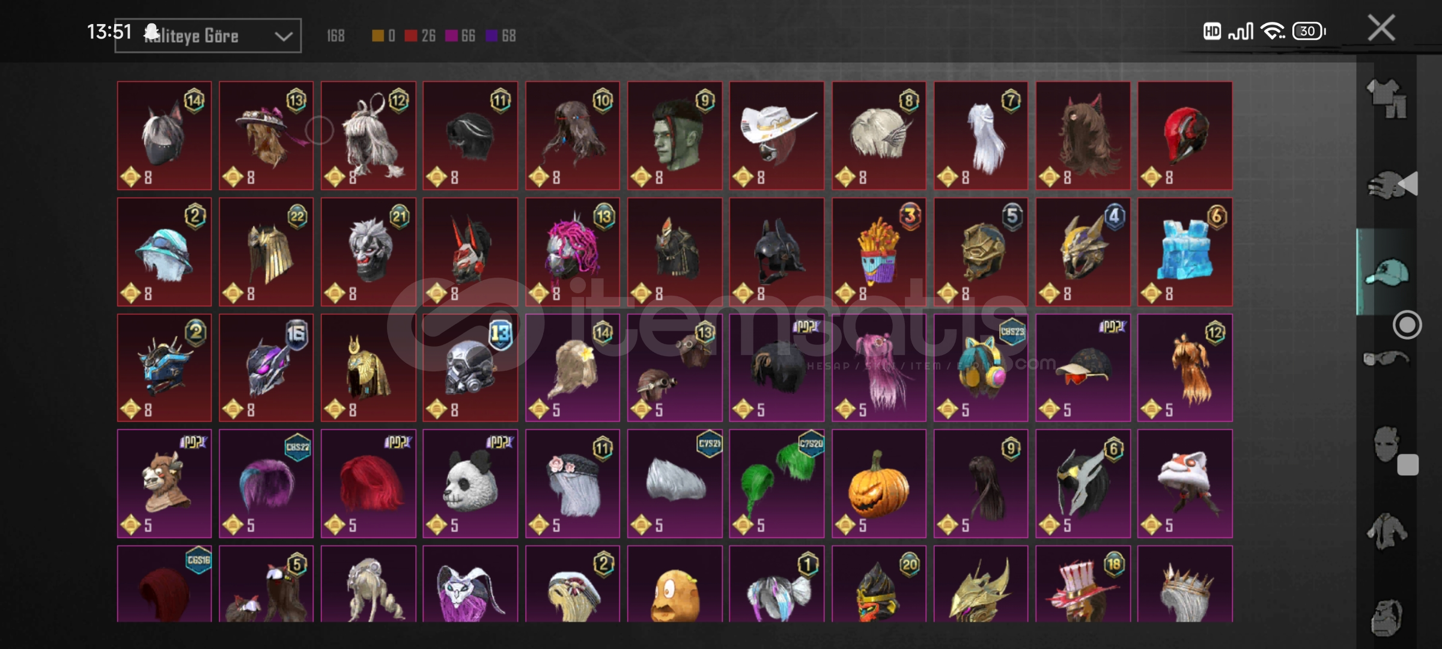Open the glasses accessory category
Viewport: 1442px width, 649px height.
(x=1386, y=359)
